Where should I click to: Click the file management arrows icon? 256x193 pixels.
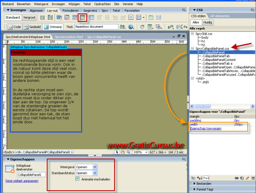click(x=122, y=27)
